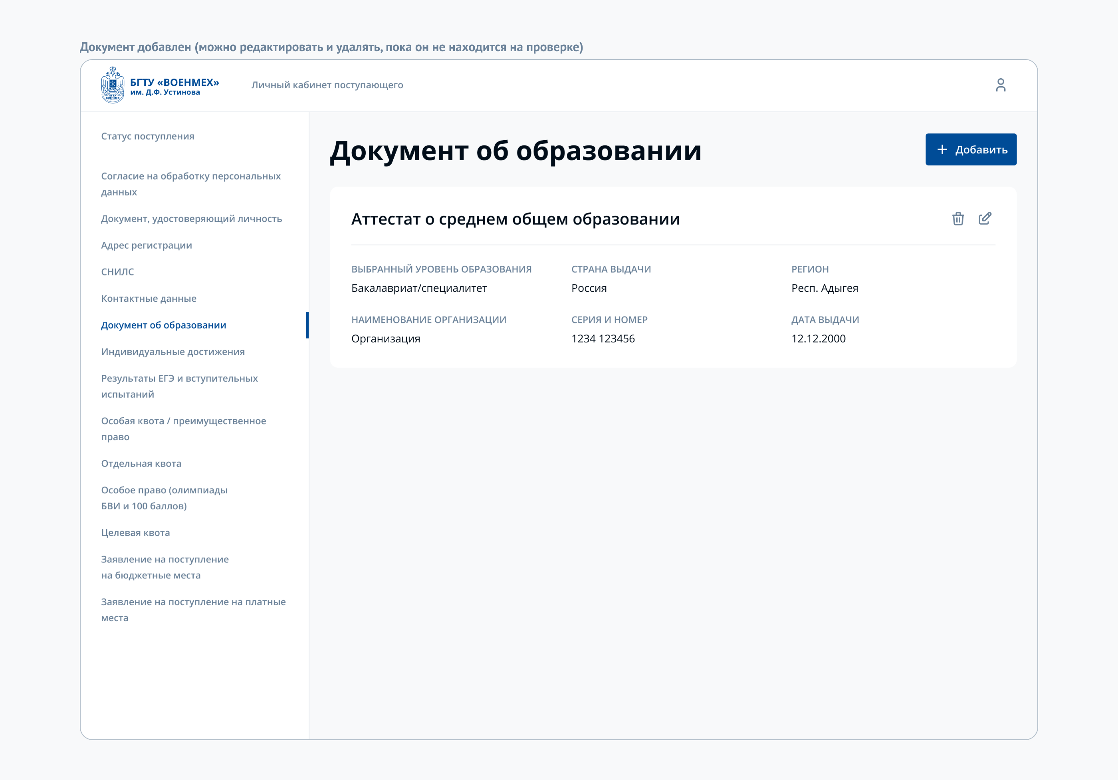This screenshot has width=1118, height=780.
Task: Open Отдельная квота section
Action: (141, 463)
